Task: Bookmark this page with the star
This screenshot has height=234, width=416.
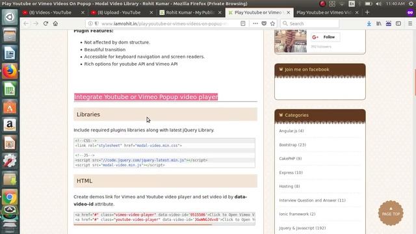Action: coord(272,23)
